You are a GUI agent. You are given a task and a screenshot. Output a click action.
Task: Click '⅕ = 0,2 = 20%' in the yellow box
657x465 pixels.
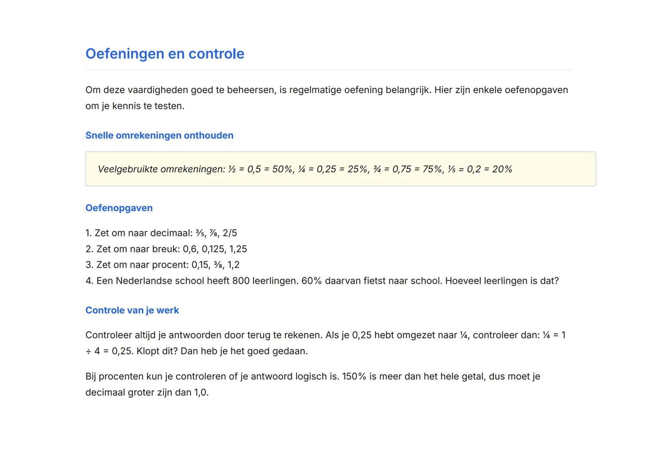point(479,169)
